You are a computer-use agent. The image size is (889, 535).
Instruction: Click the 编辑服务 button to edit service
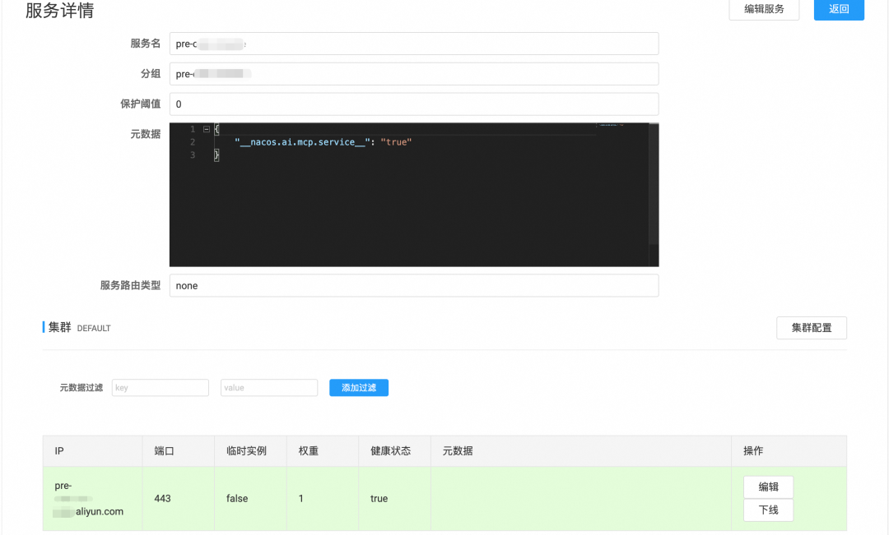tap(763, 10)
